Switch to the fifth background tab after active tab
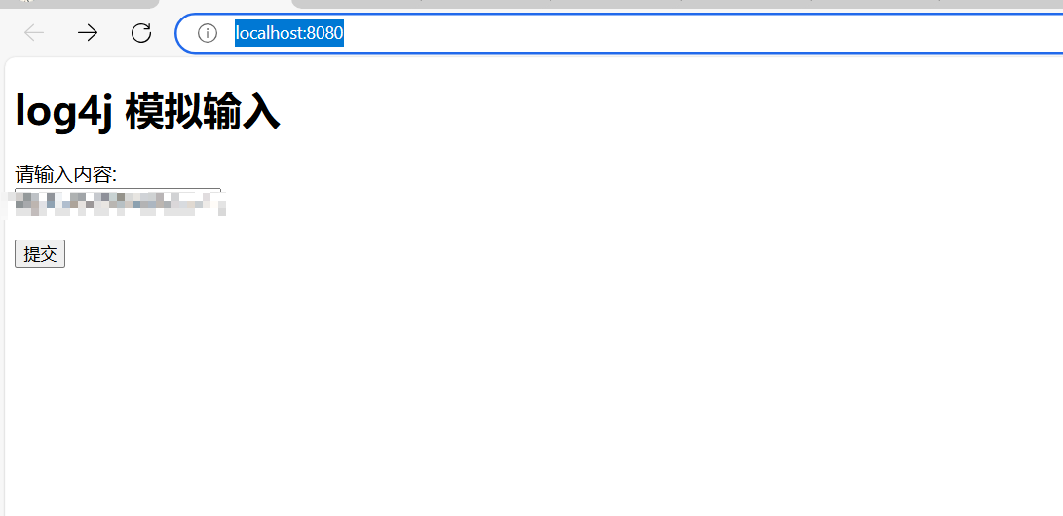1063x516 pixels. 876,3
